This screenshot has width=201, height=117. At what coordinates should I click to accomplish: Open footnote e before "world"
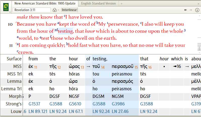(18, 37)
